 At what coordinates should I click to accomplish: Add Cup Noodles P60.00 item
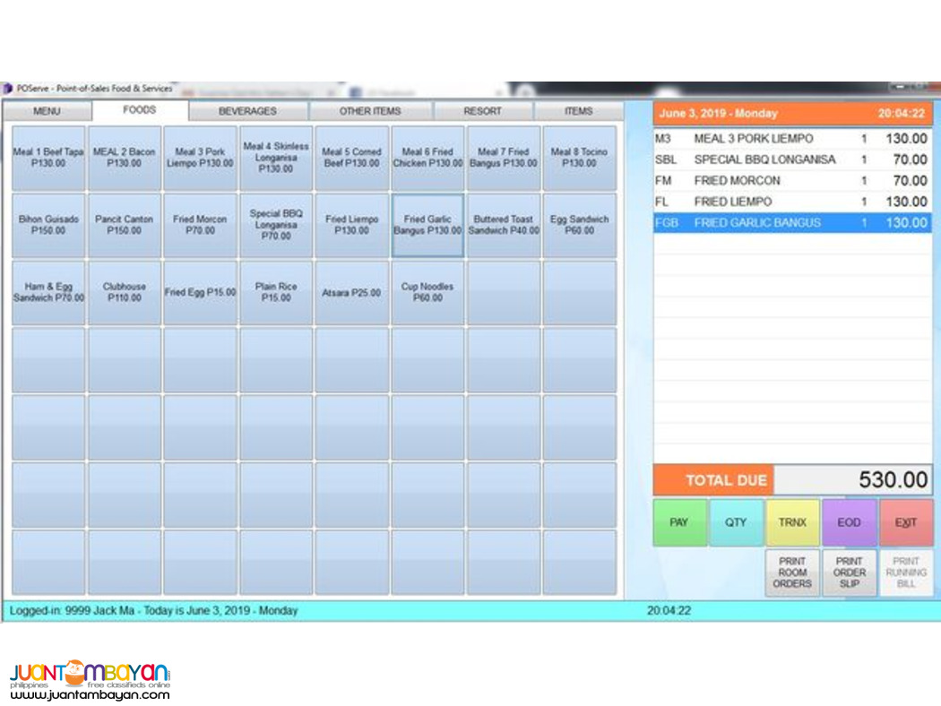(x=427, y=293)
